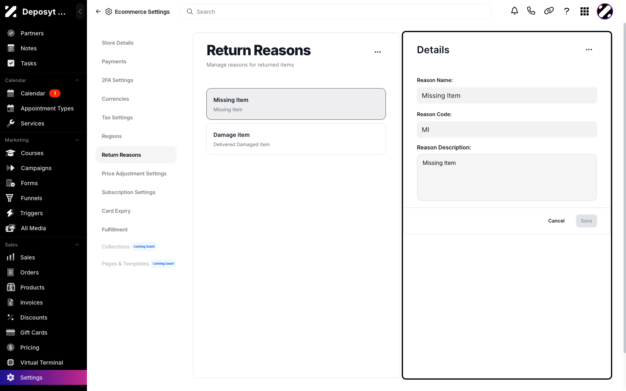
Task: Collapse the Marketing section
Action: (x=77, y=140)
